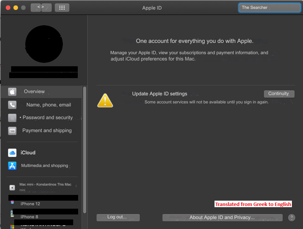
Task: Open Name, phone, email section
Action: (x=41, y=105)
